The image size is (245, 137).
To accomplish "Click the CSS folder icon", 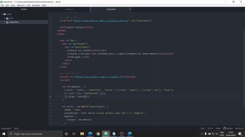I will (x=7, y=18).
